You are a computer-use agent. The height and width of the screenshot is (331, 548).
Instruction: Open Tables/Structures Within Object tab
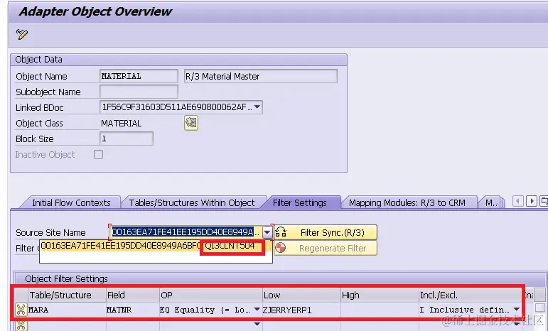[x=192, y=203]
